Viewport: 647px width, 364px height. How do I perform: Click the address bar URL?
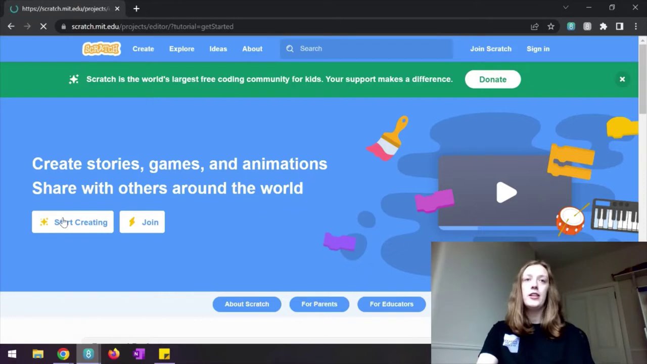coord(152,26)
